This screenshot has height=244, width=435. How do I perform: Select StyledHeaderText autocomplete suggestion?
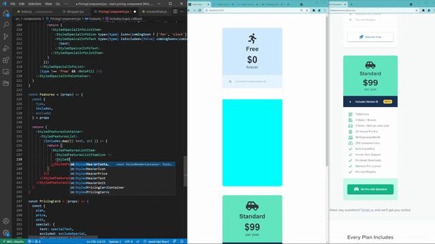(122, 178)
